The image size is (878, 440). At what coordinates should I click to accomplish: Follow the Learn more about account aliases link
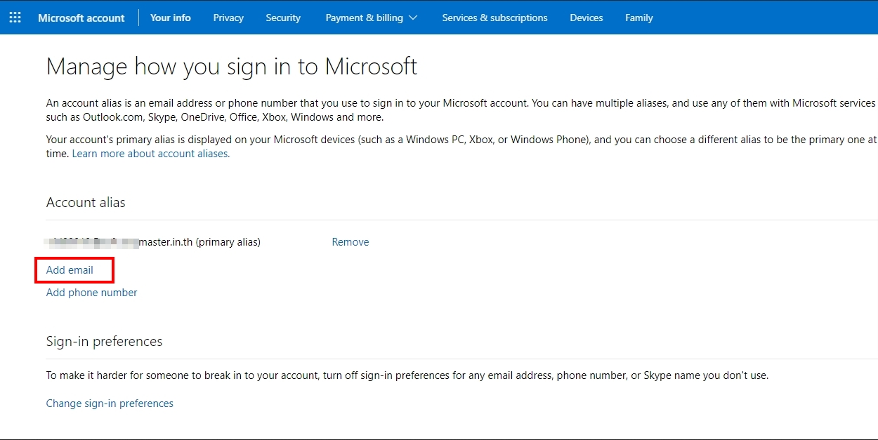(151, 154)
